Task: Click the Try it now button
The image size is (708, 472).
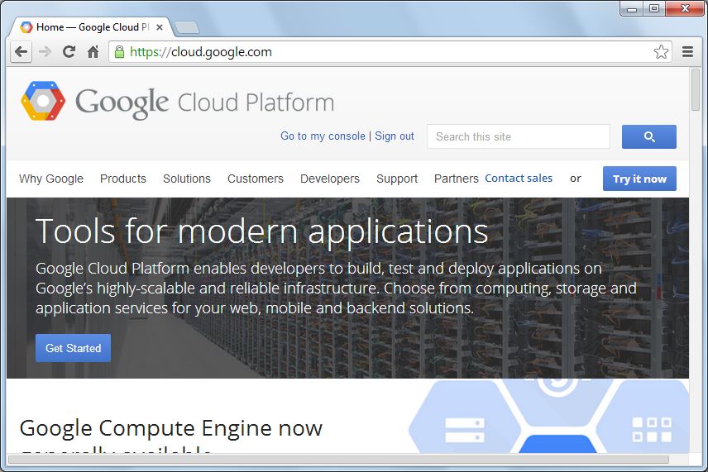Action: coord(639,179)
